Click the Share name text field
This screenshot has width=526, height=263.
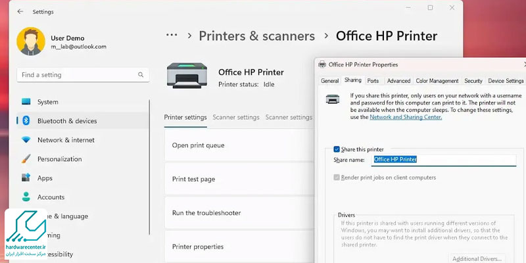444,160
